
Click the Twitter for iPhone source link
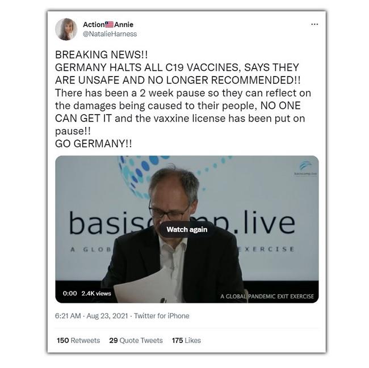click(162, 316)
